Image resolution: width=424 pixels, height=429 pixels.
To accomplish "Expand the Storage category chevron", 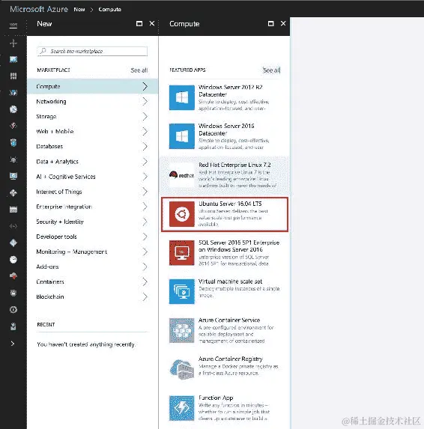I will 145,117.
